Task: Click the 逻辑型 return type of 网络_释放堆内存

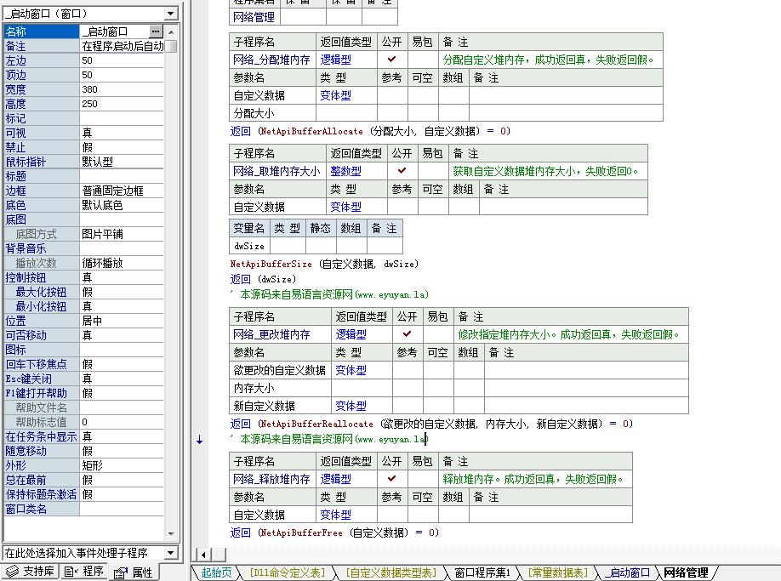Action: (335, 479)
